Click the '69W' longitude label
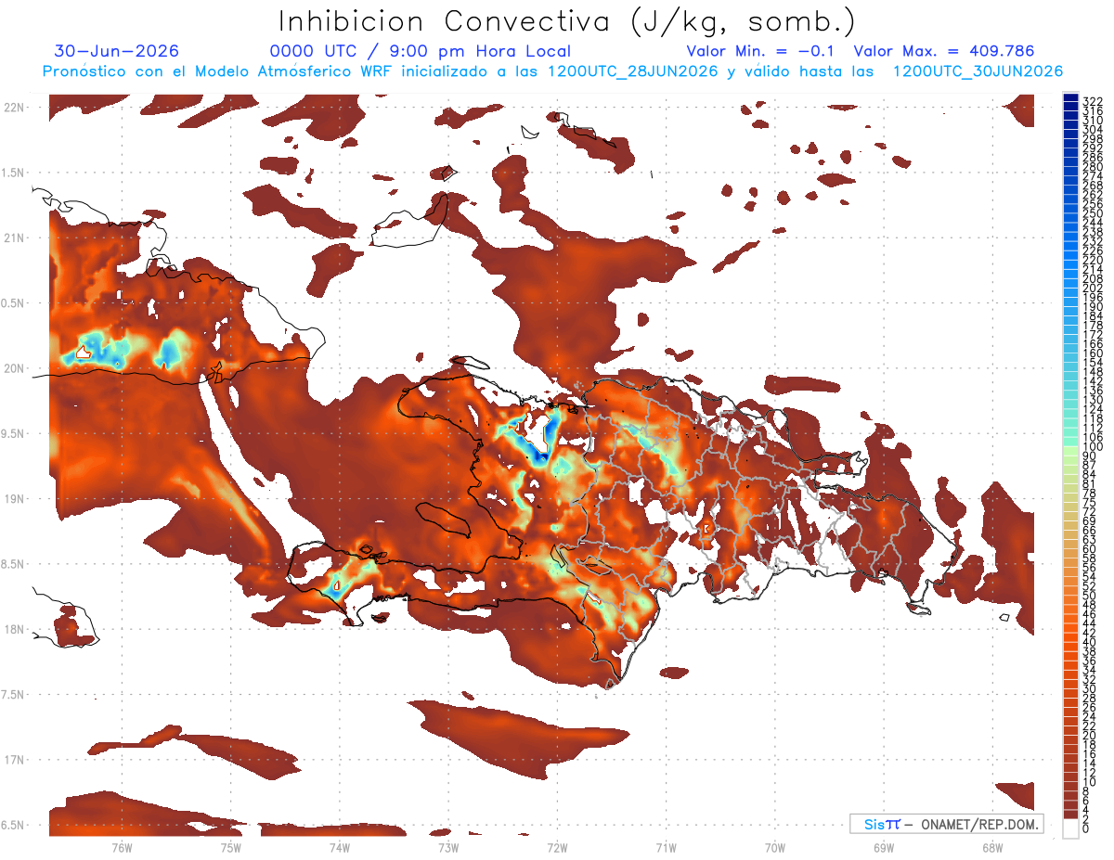The height and width of the screenshot is (860, 1114). coord(884,847)
